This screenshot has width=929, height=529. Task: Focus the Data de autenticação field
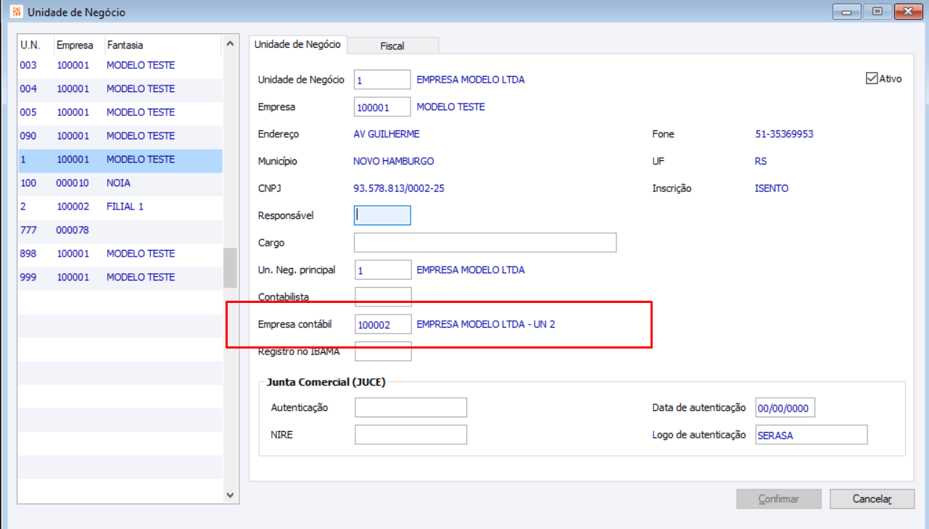(x=785, y=407)
